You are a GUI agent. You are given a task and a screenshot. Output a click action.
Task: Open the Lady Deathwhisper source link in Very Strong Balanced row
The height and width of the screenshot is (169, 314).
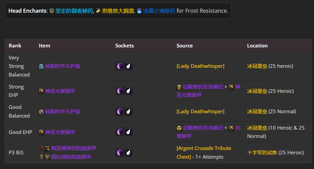click(200, 66)
